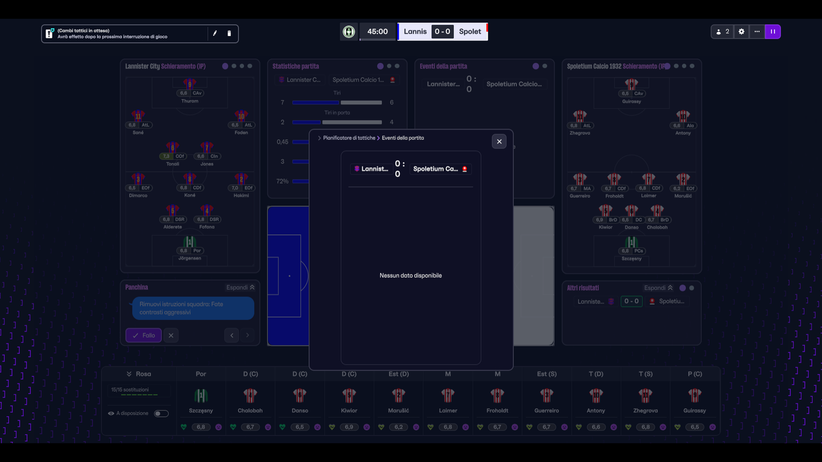Select Thuram's shirt in the Lannister City lineup
Viewport: 822px width, 462px height.
(189, 84)
